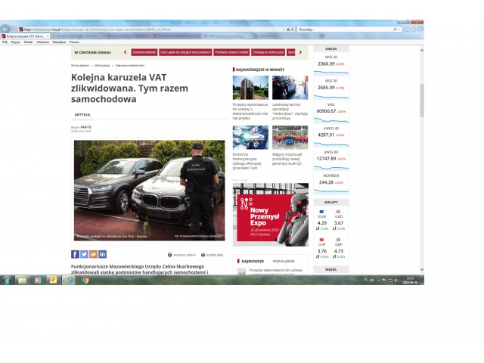Screen dimensions: 484x363
Task: Open the Elektromobilność topic link
Action: (144, 52)
